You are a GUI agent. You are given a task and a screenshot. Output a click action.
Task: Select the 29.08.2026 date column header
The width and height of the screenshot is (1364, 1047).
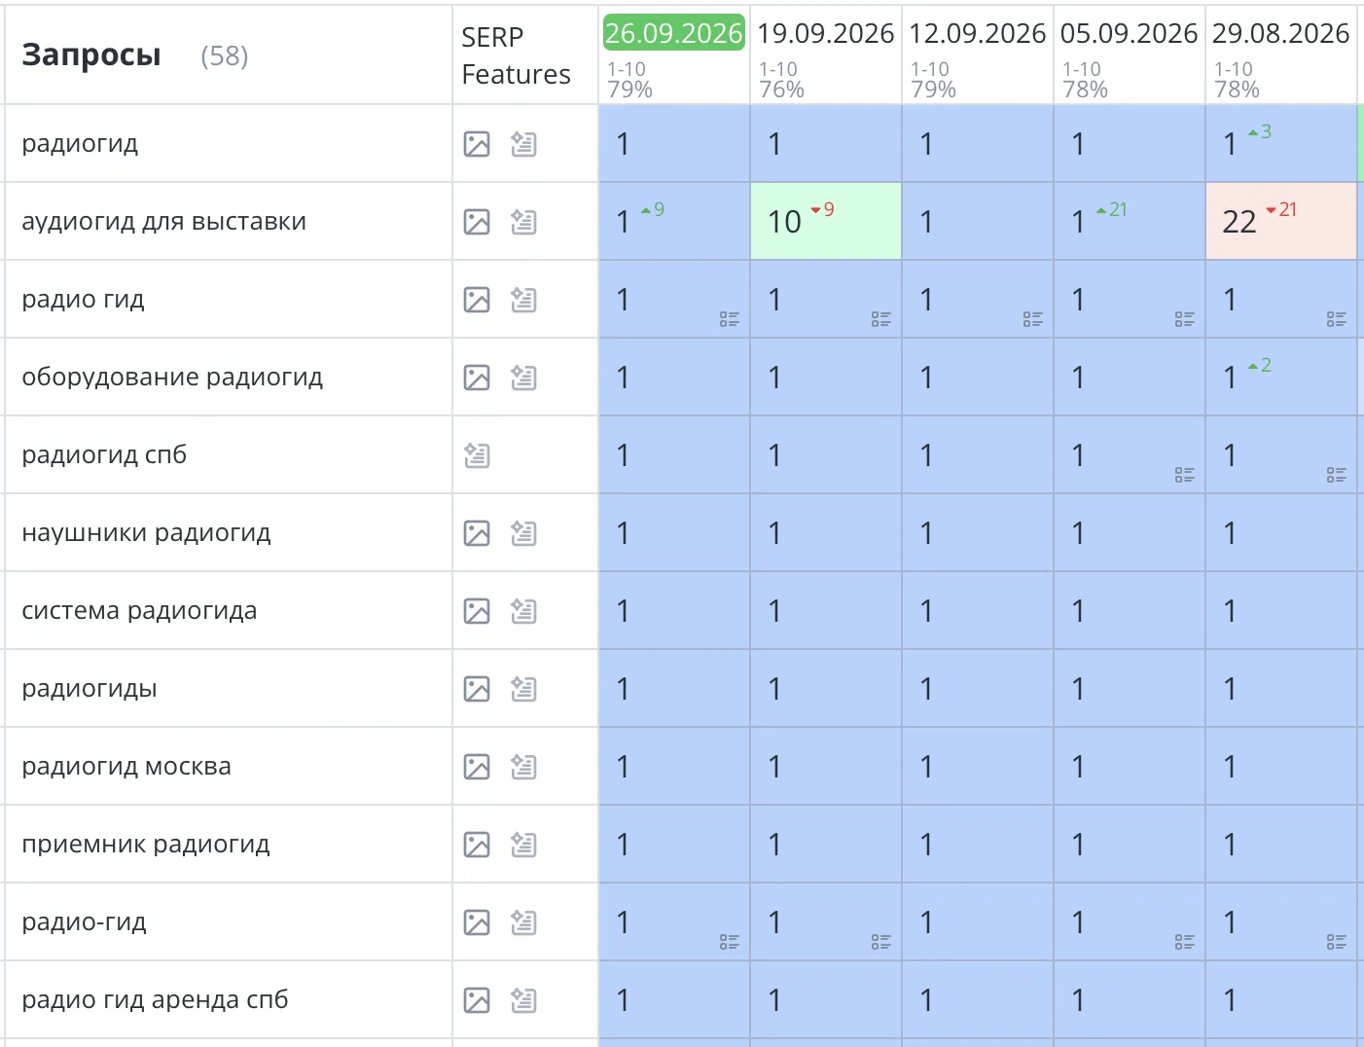1281,33
